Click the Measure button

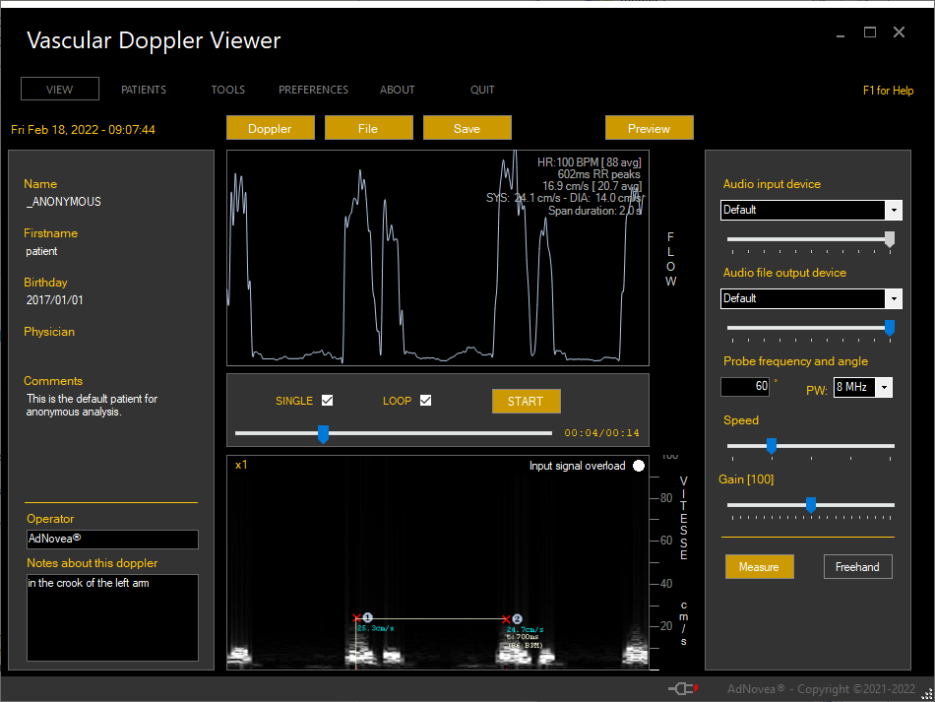point(759,566)
